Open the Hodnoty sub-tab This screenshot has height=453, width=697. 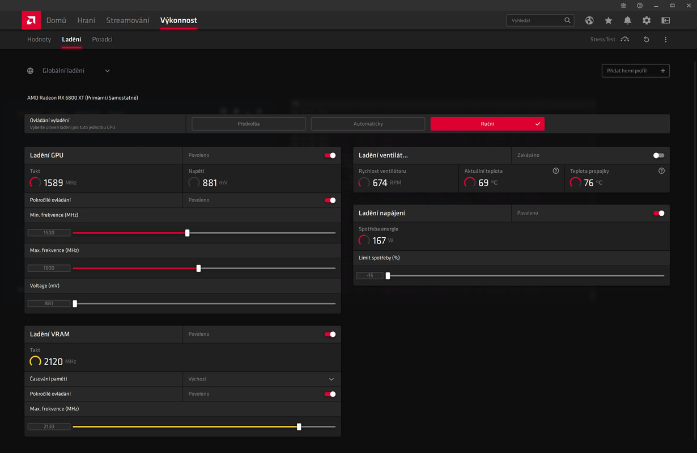coord(39,40)
